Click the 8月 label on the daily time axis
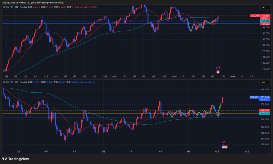 [x=160, y=151]
